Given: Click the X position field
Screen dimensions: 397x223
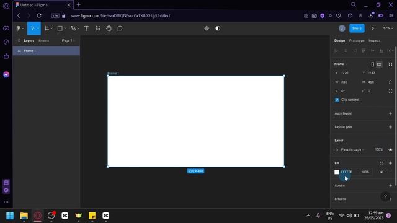Looking at the screenshot, I should pyautogui.click(x=346, y=73).
